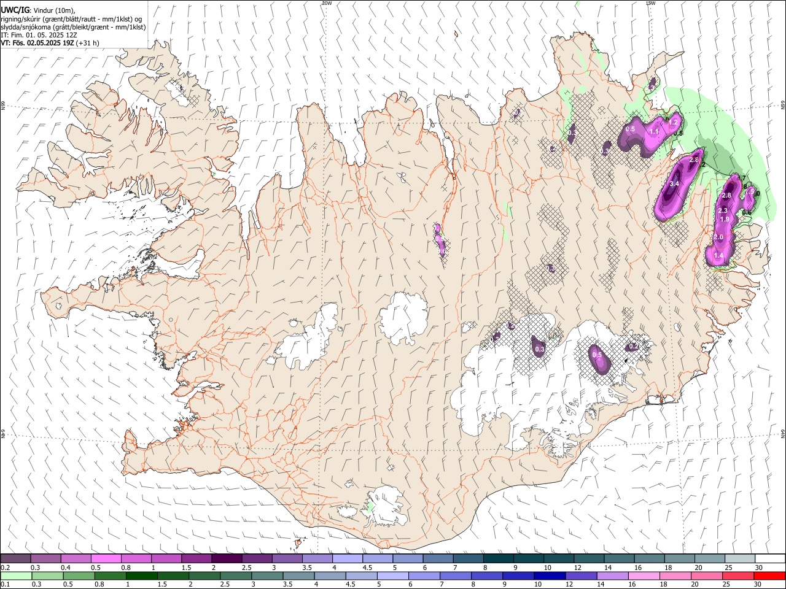Click the 'UWC/IG: Vindur (10m),' title line
The image size is (786, 589).
click(x=38, y=10)
